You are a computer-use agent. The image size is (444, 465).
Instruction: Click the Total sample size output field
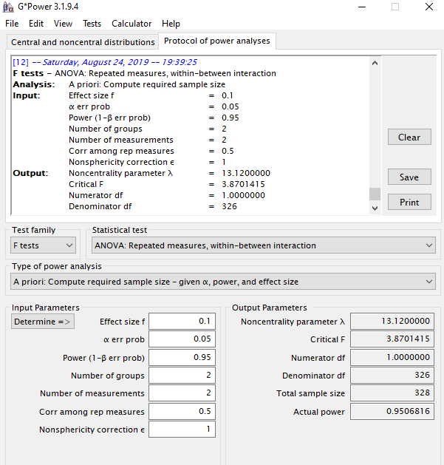tap(392, 393)
